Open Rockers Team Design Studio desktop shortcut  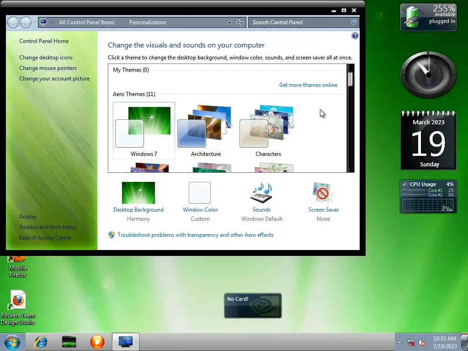18,308
